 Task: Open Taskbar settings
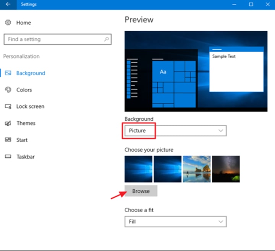click(x=26, y=157)
